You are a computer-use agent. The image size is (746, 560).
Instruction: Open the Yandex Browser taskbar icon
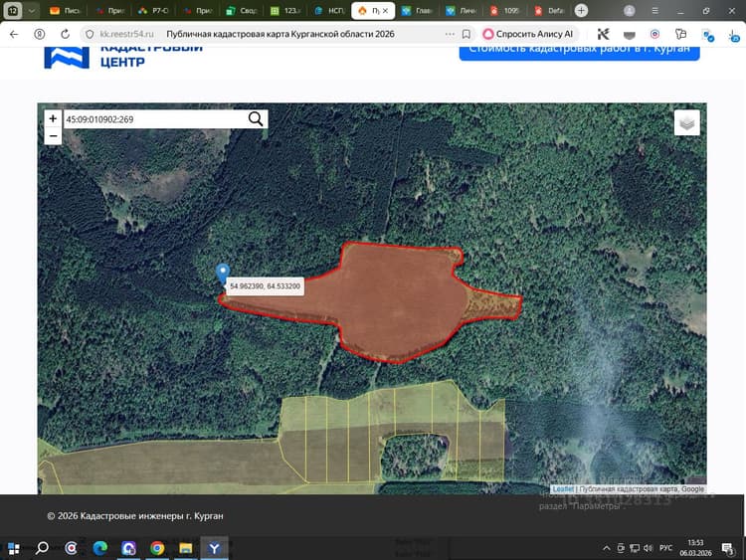(214, 549)
